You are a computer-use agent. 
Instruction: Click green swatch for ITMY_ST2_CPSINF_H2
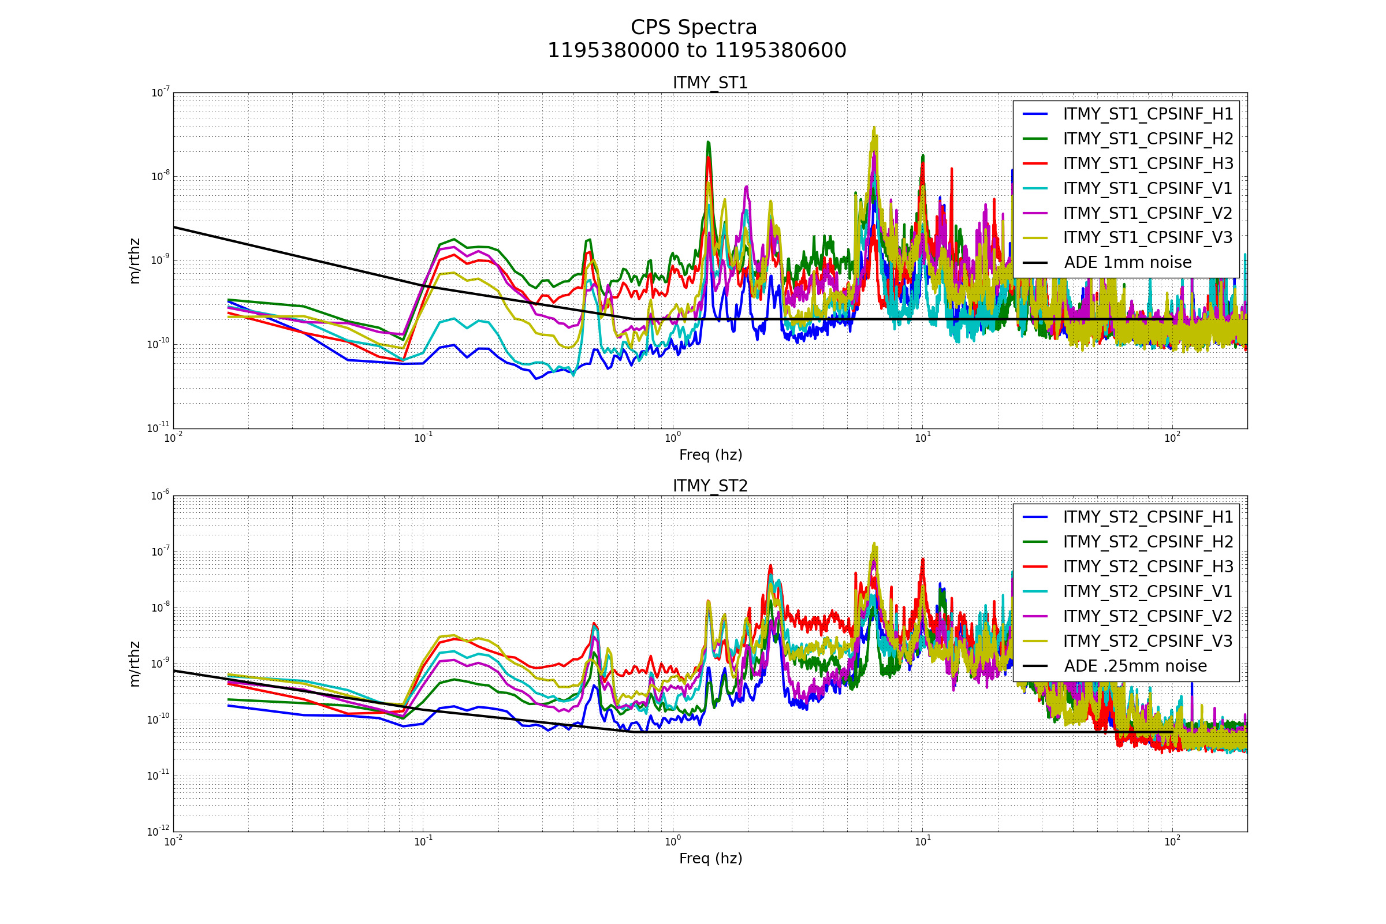1035,542
